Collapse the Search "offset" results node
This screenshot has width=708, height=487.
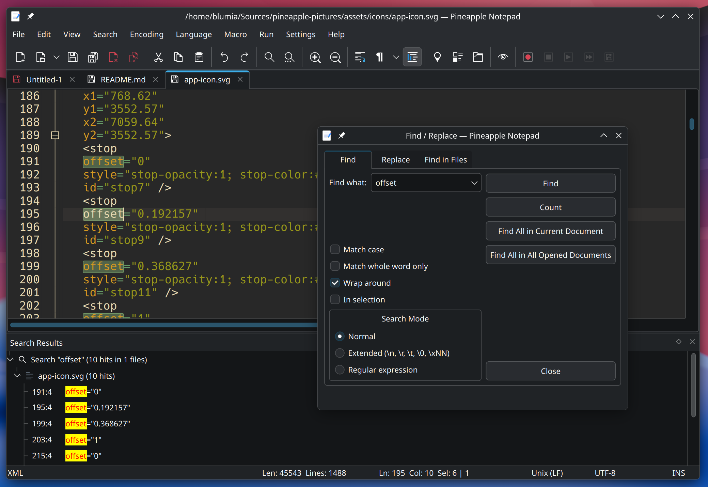click(x=11, y=360)
